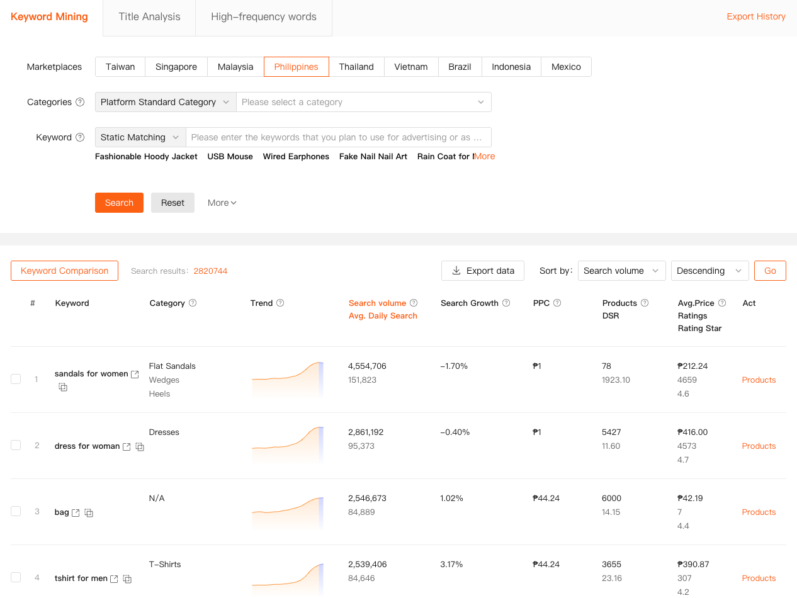Click help icon beside Search Growth header
This screenshot has width=797, height=598.
coord(506,303)
